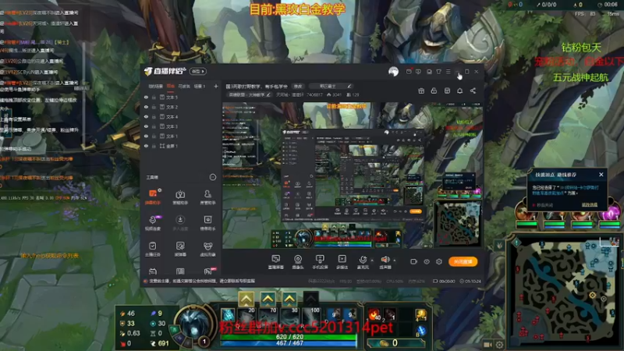Add a 摄像头 webcam source
The width and height of the screenshot is (624, 351).
pyautogui.click(x=298, y=262)
